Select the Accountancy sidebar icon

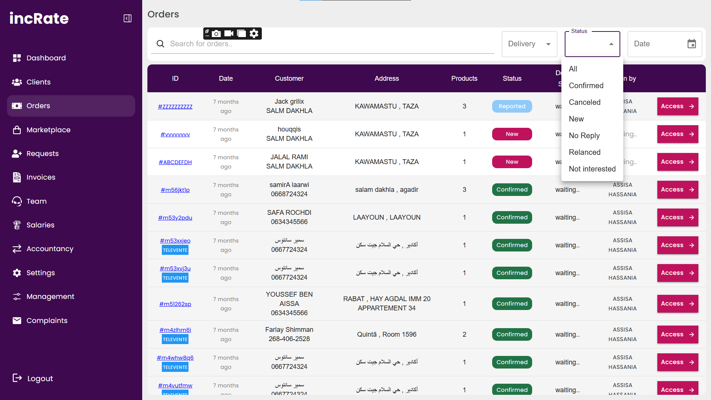[17, 249]
